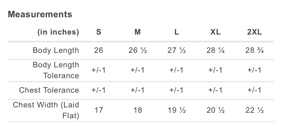Screen dimensions: 282x127
Task: Click the (in inches) label
Action: (x=58, y=32)
